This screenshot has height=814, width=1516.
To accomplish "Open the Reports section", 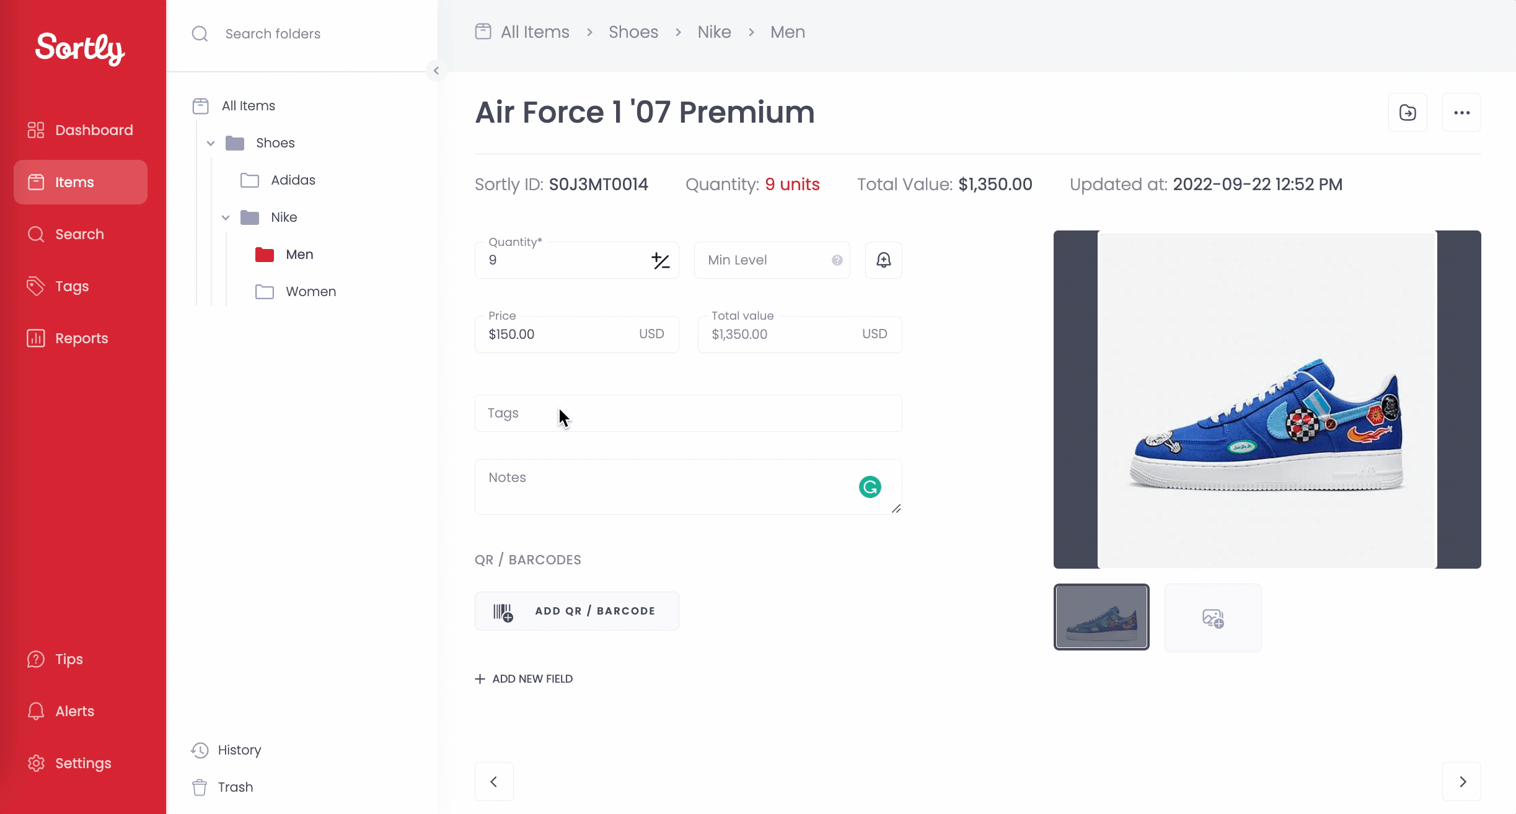I will (81, 338).
